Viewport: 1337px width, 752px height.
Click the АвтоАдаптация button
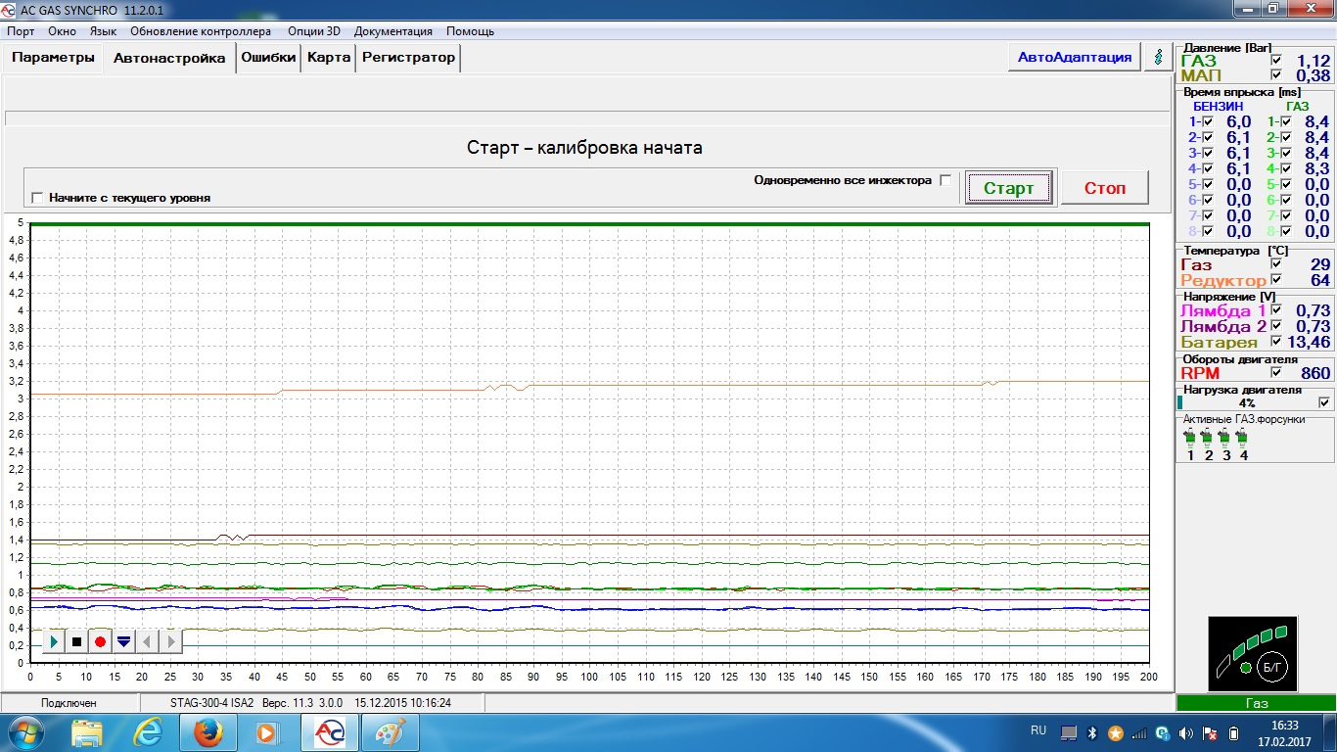coord(1074,57)
